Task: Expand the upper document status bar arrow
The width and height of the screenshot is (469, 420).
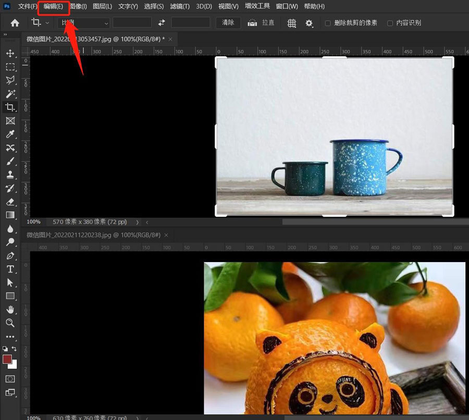Action: [x=137, y=222]
